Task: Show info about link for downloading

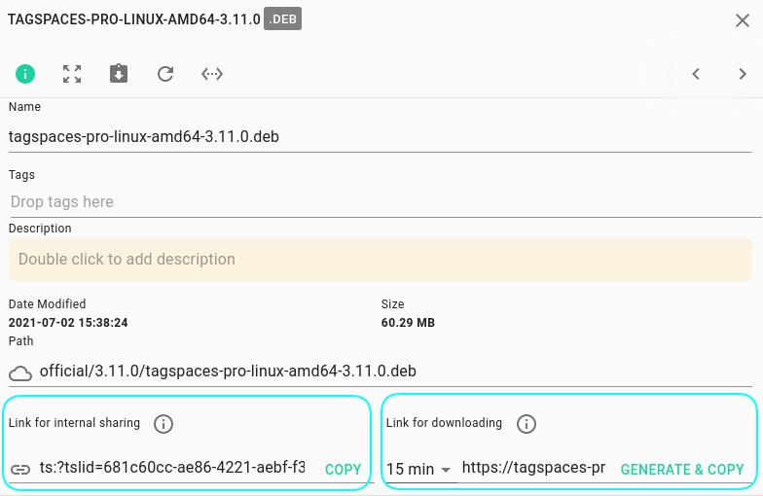Action: point(526,424)
